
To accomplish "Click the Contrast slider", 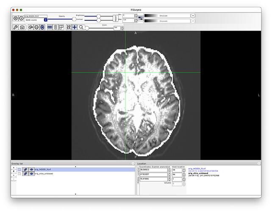I will tap(99, 20).
